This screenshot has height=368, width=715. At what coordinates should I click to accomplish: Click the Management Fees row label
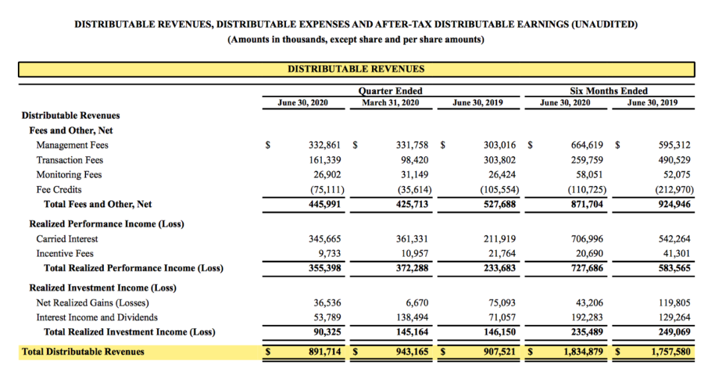tap(73, 145)
